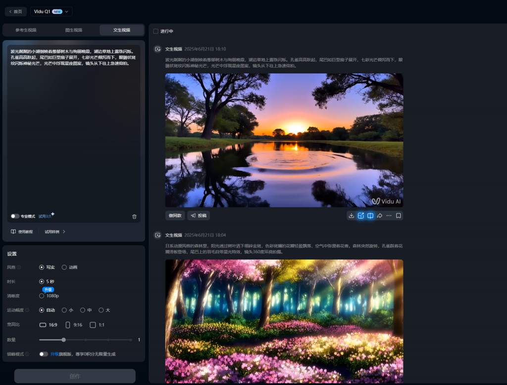Viewport: 507px width, 385px height.
Task: Click the video icon of 18:04 entry
Action: coord(158,236)
